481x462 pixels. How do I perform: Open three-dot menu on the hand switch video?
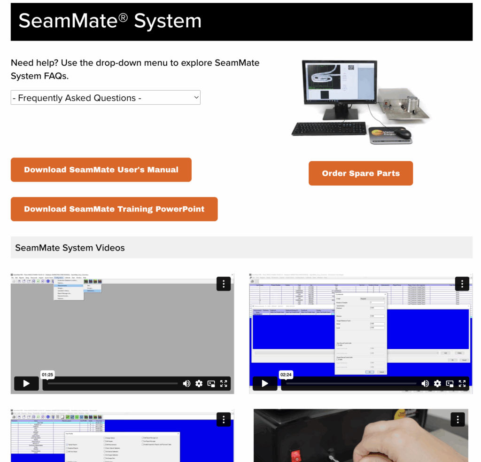coord(458,419)
